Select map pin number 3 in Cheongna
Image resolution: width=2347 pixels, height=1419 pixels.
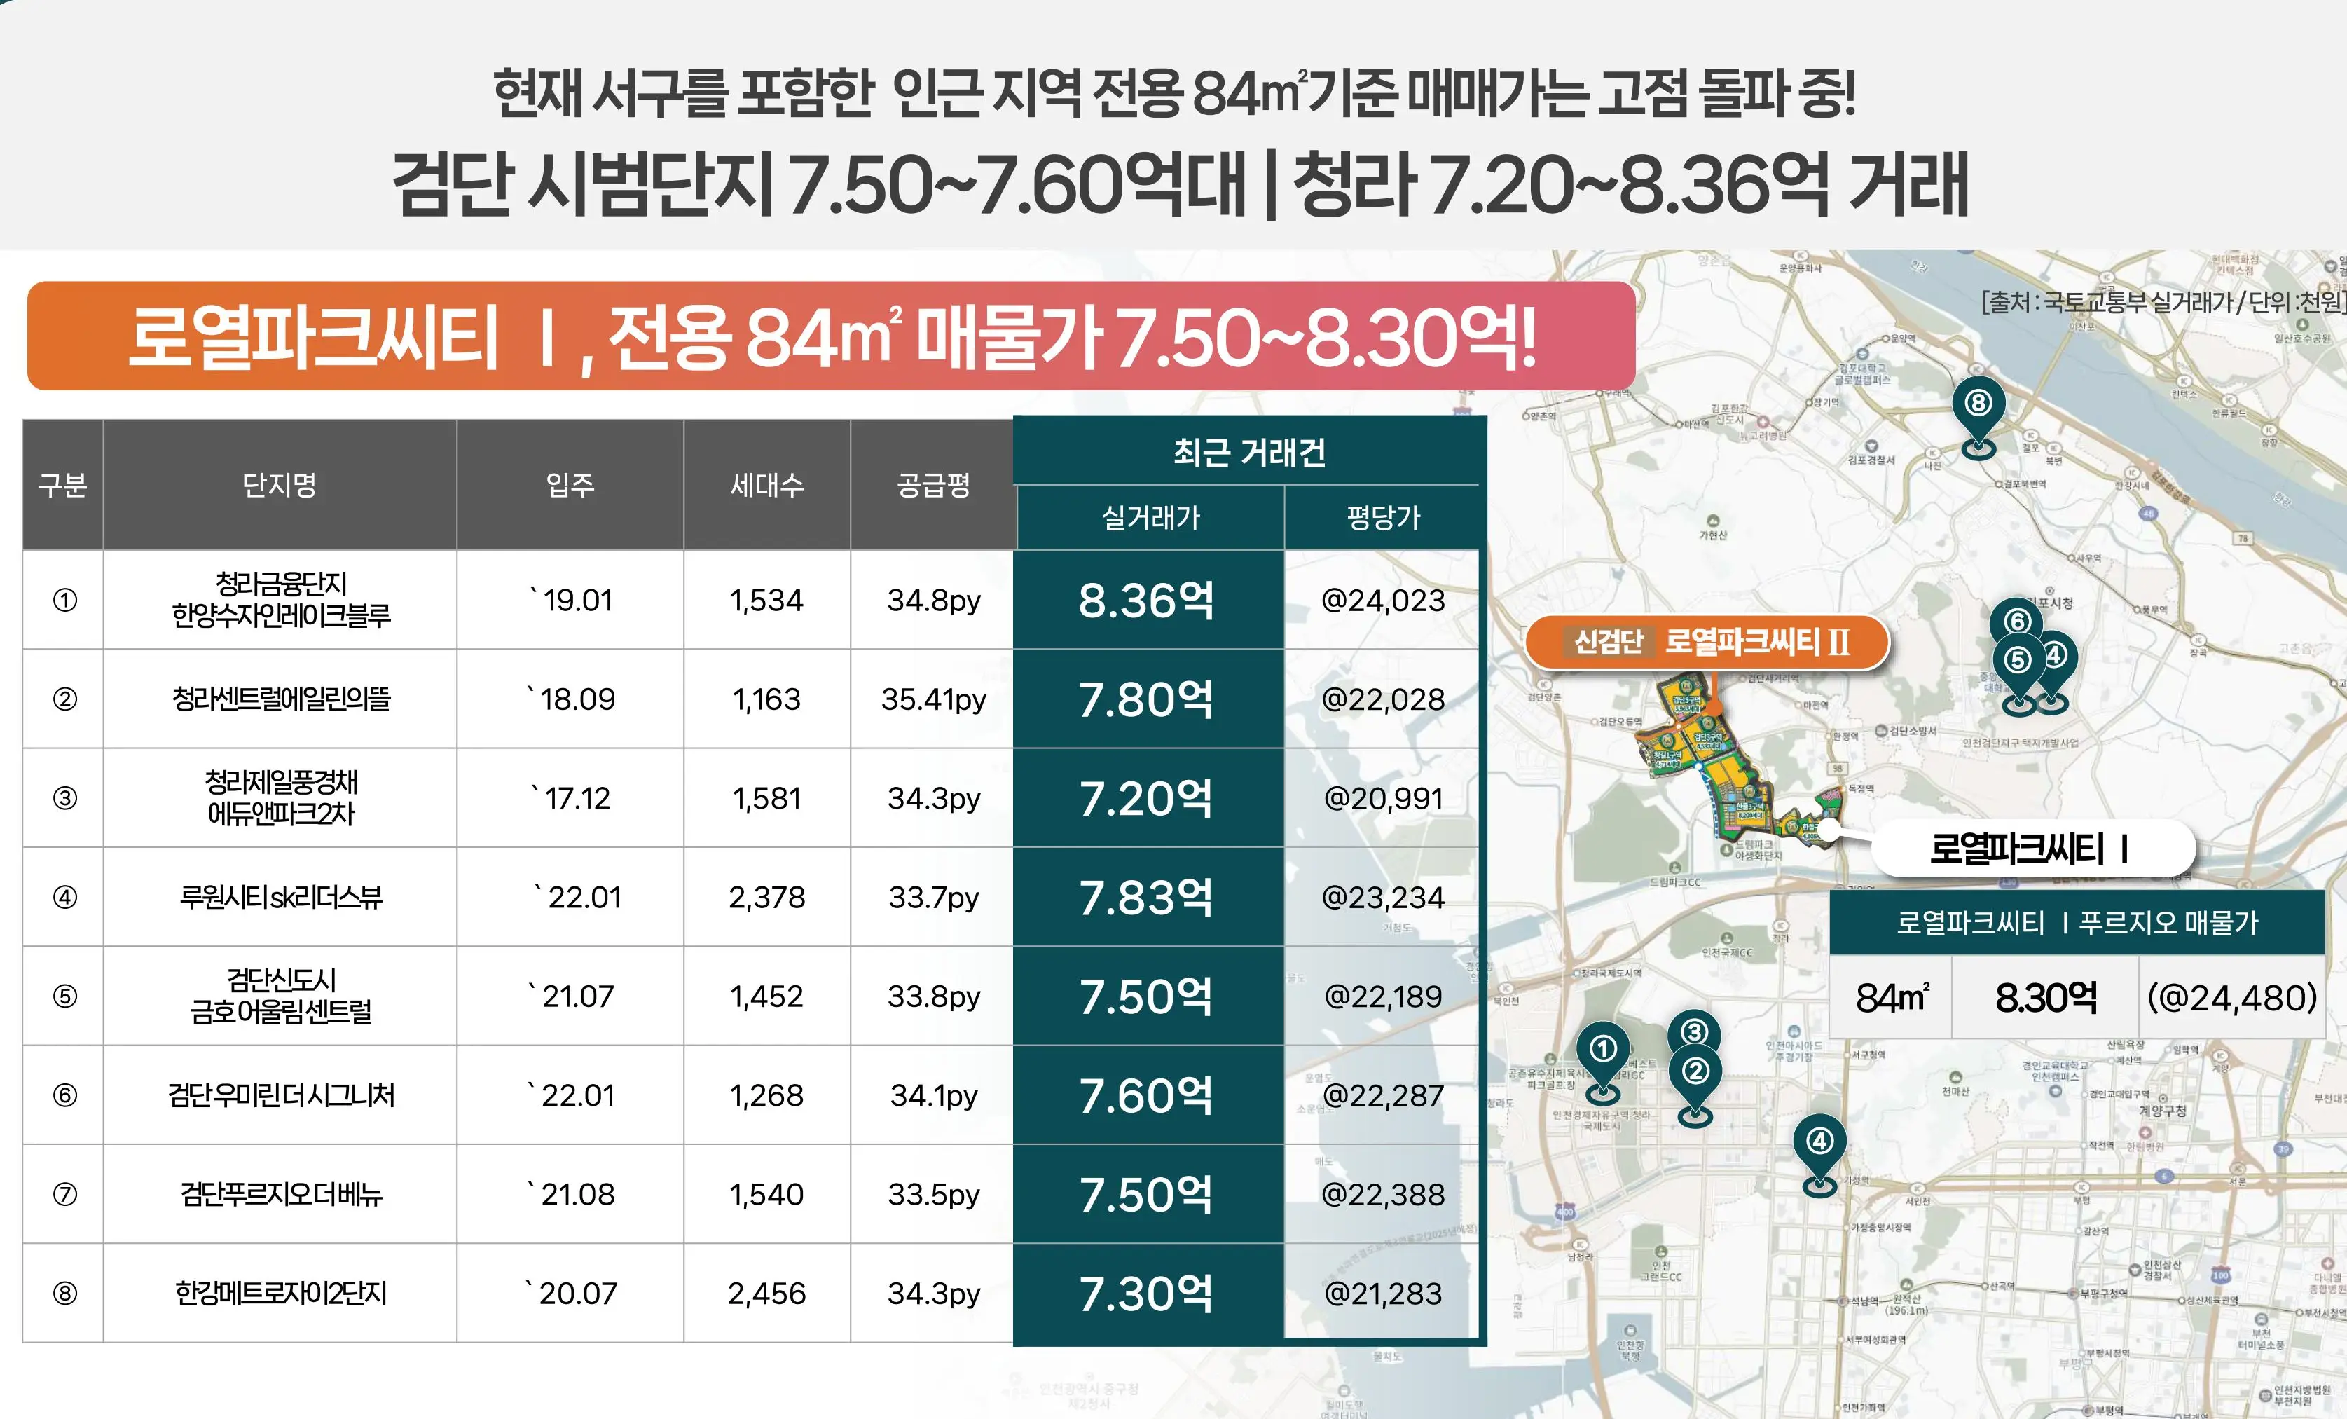1693,1031
